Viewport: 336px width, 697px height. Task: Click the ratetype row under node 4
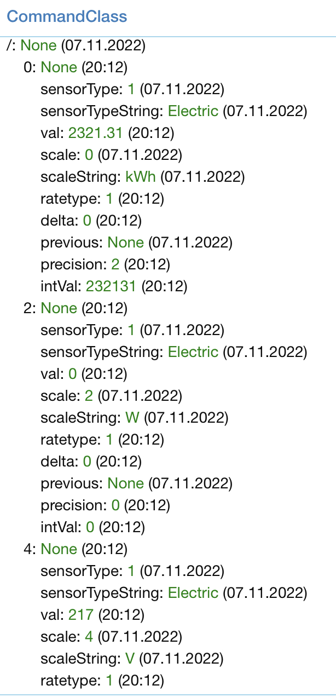click(x=102, y=681)
